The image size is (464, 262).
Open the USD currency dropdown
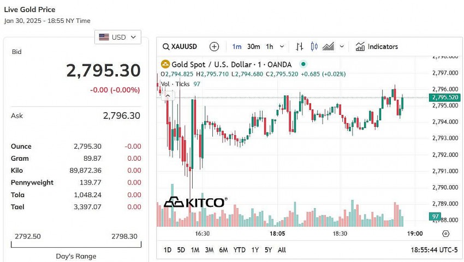coord(118,37)
